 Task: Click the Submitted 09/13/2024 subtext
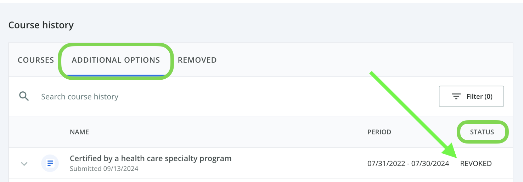(x=104, y=169)
